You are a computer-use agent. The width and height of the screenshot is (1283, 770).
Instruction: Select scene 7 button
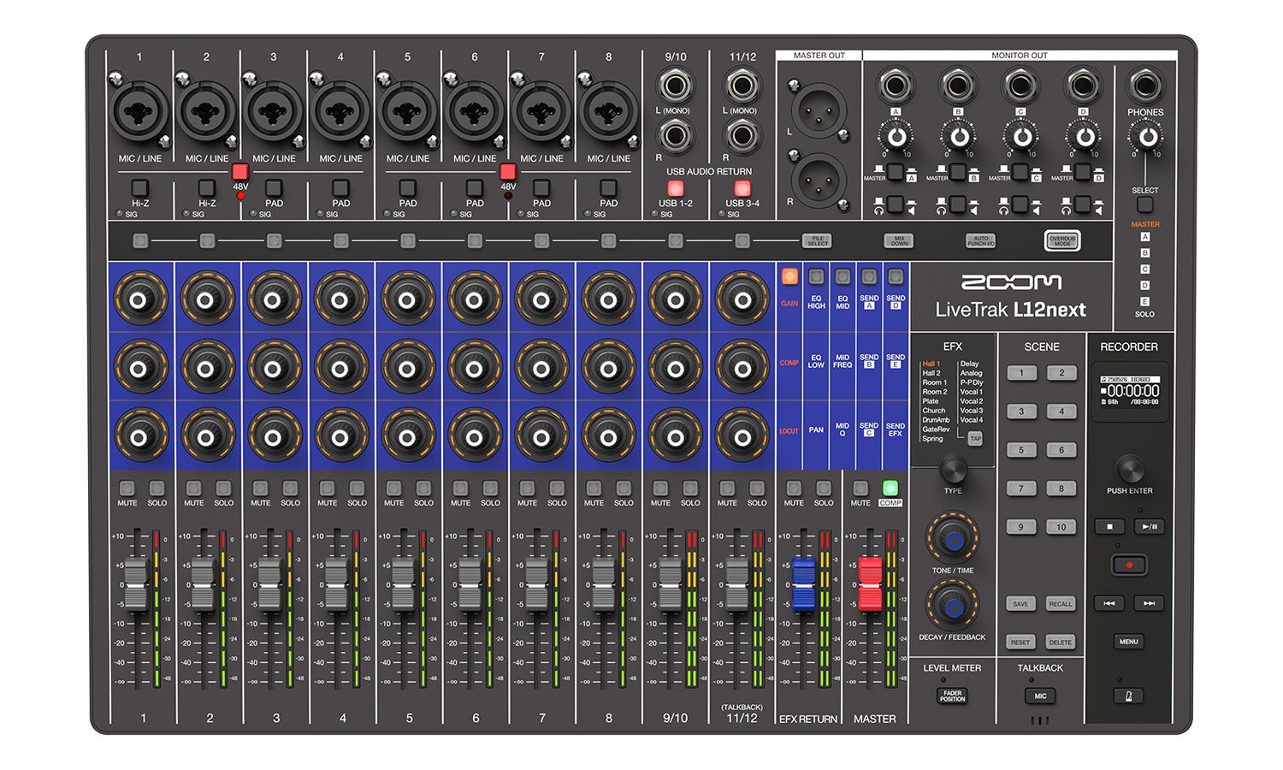(x=1020, y=489)
